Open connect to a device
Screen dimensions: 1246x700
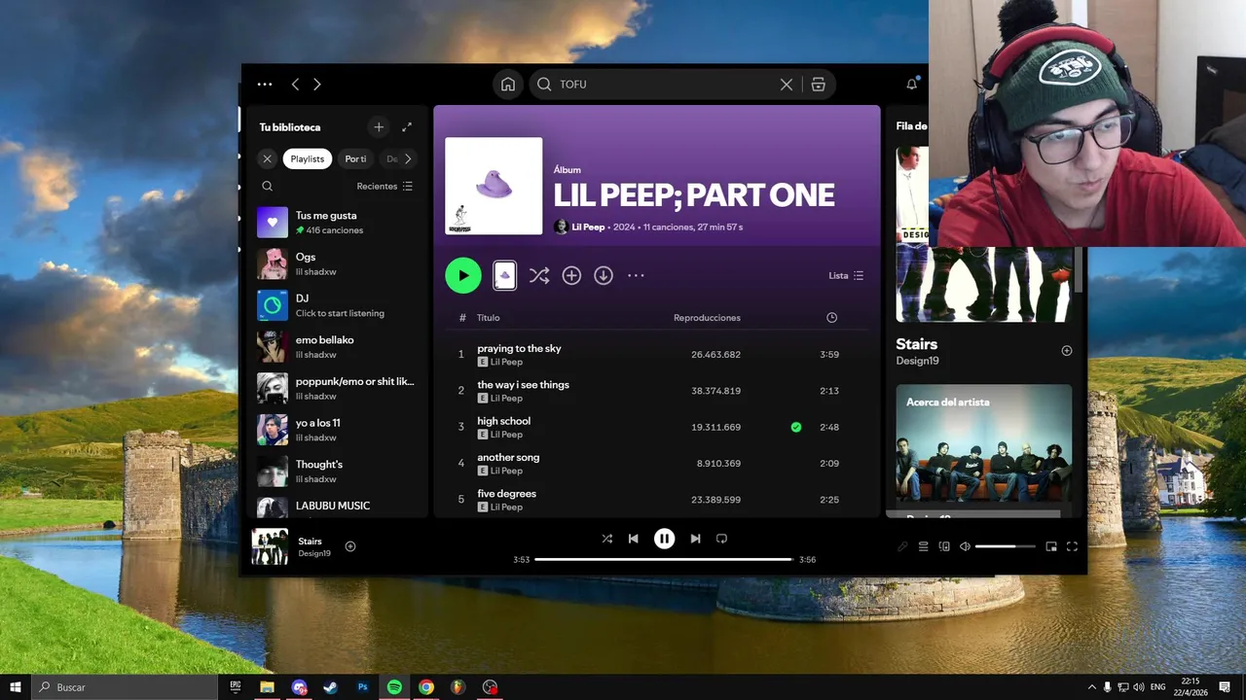pos(944,546)
